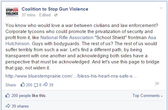168x110 pixels.
Task: Click the thumbs-up icon next to 200
Action: tap(23, 85)
